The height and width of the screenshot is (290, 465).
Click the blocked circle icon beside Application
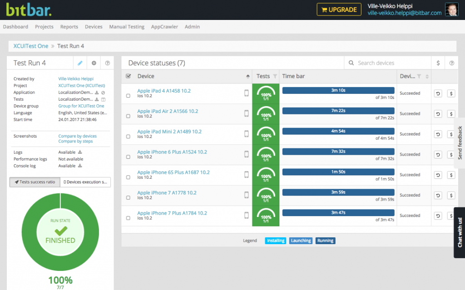103,93
